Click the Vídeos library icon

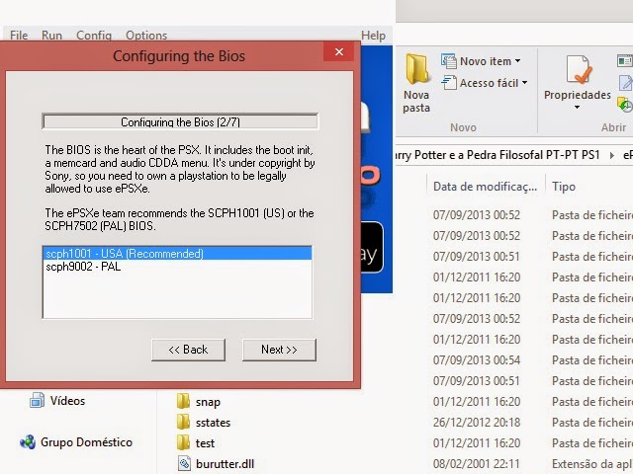[x=37, y=400]
